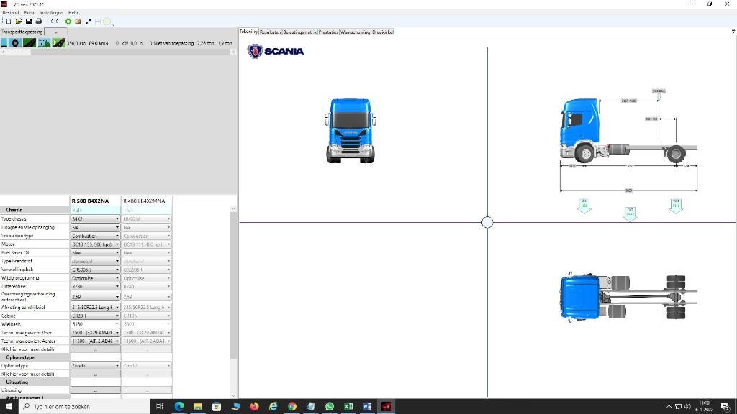This screenshot has height=414, width=737.
Task: Select the R 500 B4X2NA column header
Action: (96, 201)
